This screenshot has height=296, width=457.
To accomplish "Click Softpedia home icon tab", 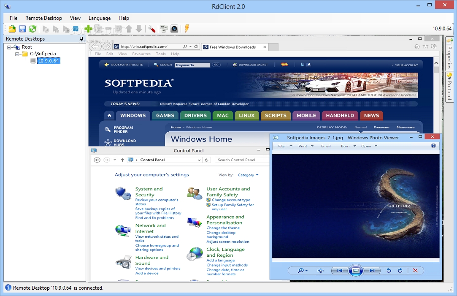I will [109, 115].
